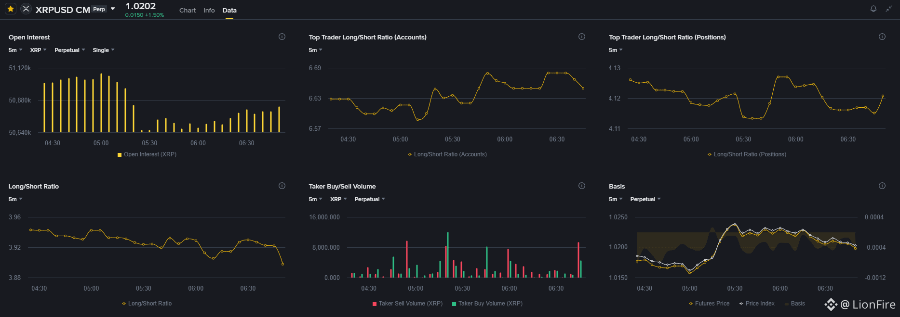Click the collapse arrows icon in the top-right
The height and width of the screenshot is (317, 900).
click(x=889, y=9)
